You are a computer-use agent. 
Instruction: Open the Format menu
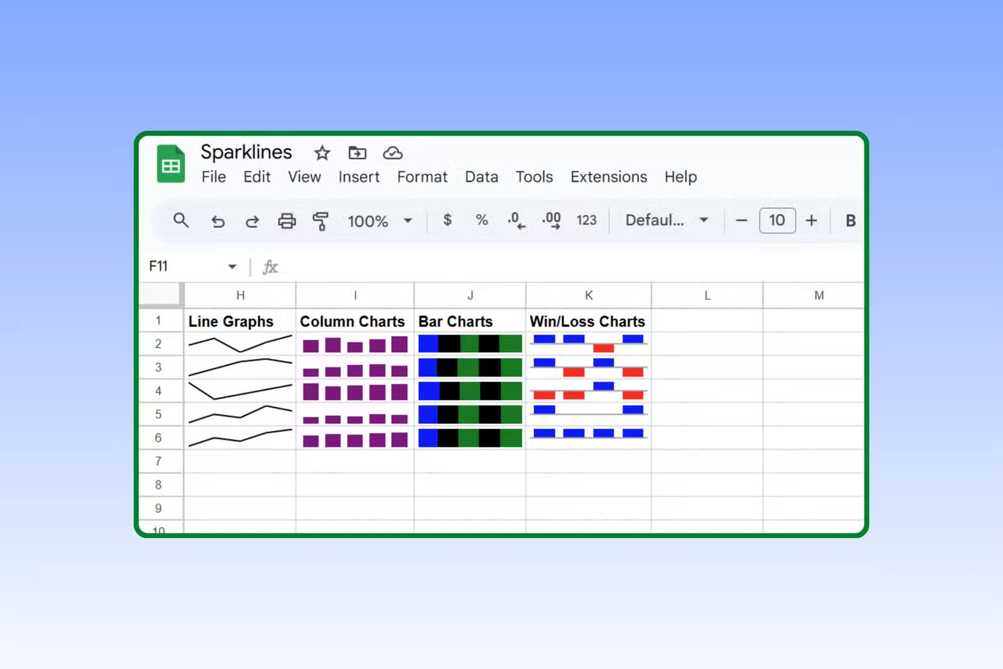coord(422,177)
